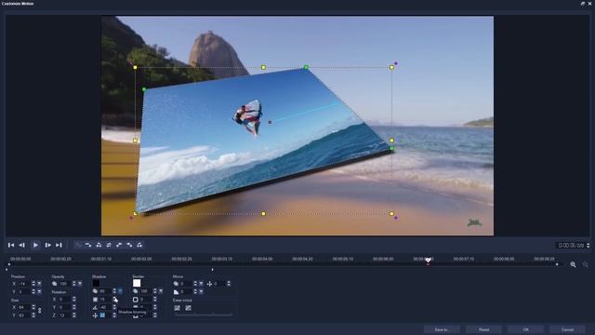Step back to the previous frame
The height and width of the screenshot is (335, 595).
point(22,246)
